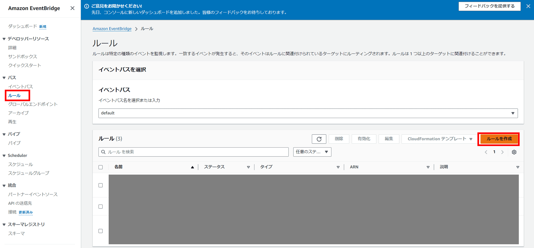Open 接続 in the sidebar
The image size is (534, 248).
[x=12, y=212]
